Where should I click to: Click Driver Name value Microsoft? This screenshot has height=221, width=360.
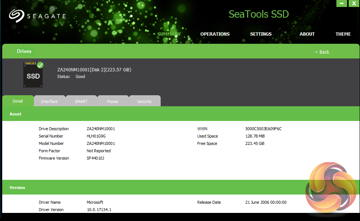(95, 202)
